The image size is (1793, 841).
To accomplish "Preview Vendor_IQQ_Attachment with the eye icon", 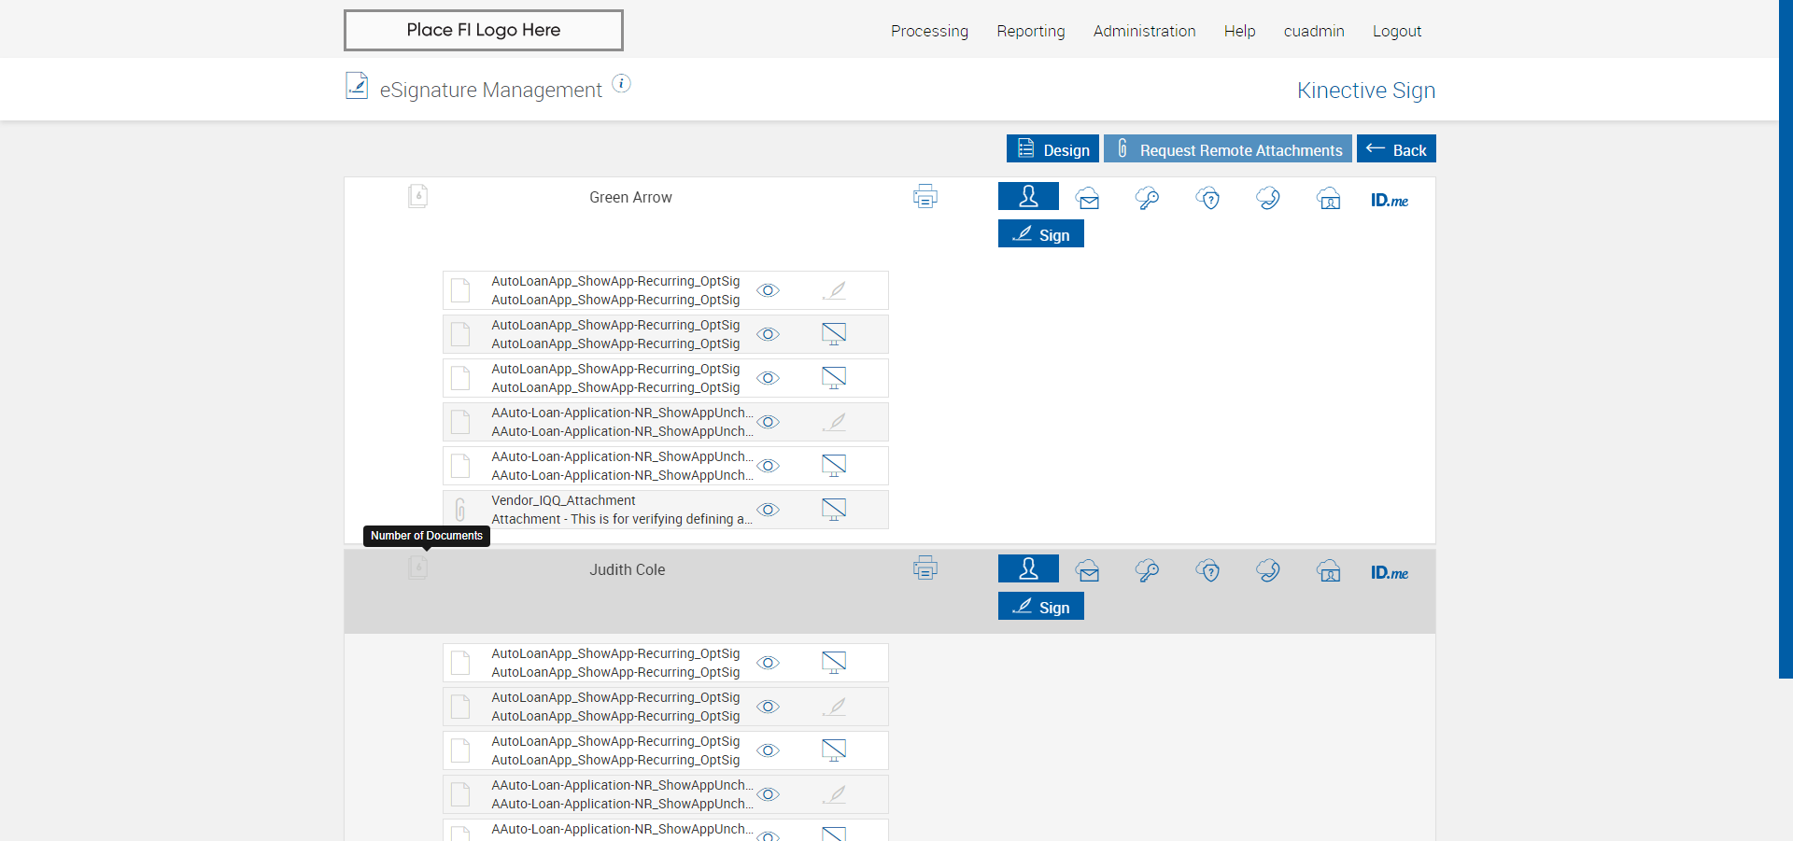I will pyautogui.click(x=768, y=510).
